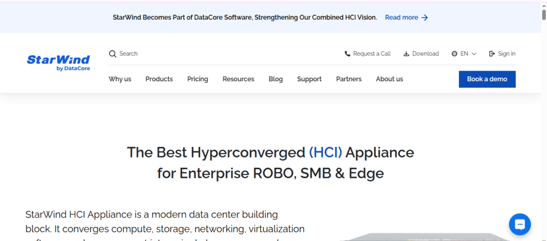Click the DataCore acquisition announcement text
The width and height of the screenshot is (547, 241).
click(x=245, y=18)
